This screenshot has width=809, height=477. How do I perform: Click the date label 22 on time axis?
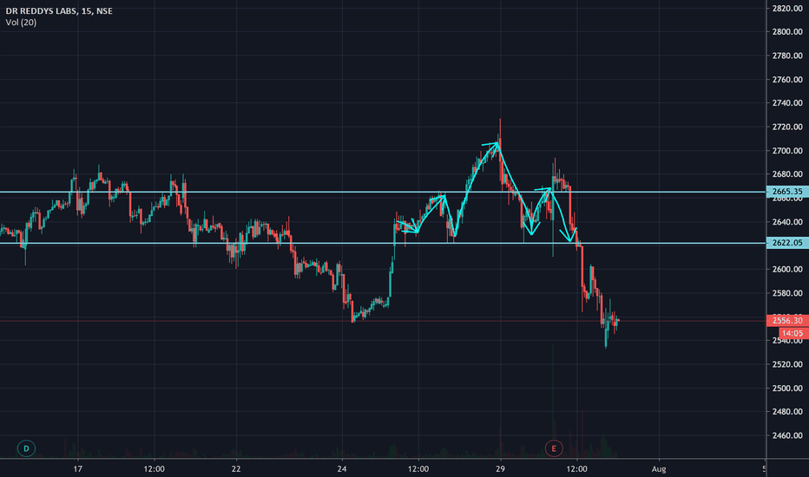(x=236, y=468)
